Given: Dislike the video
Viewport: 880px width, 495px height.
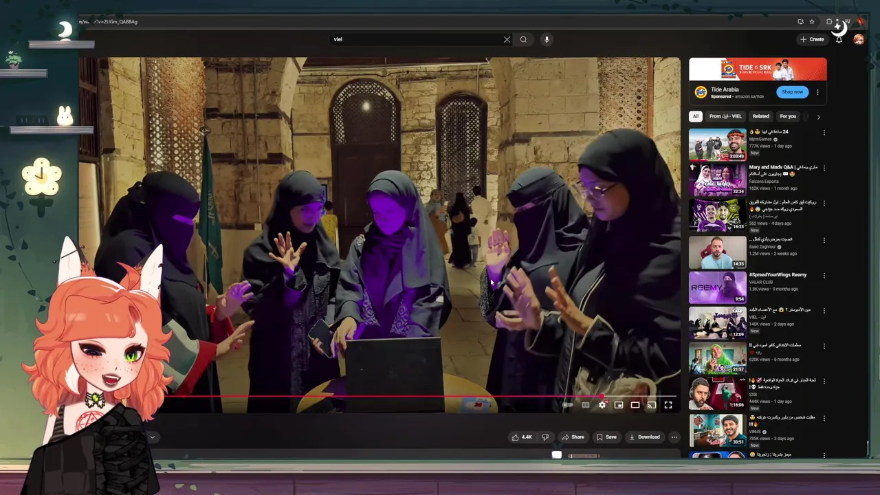Looking at the screenshot, I should click(x=545, y=437).
